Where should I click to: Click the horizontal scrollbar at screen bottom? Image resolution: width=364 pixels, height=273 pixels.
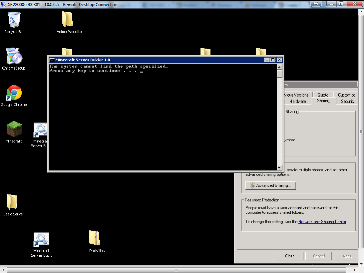tap(176, 270)
